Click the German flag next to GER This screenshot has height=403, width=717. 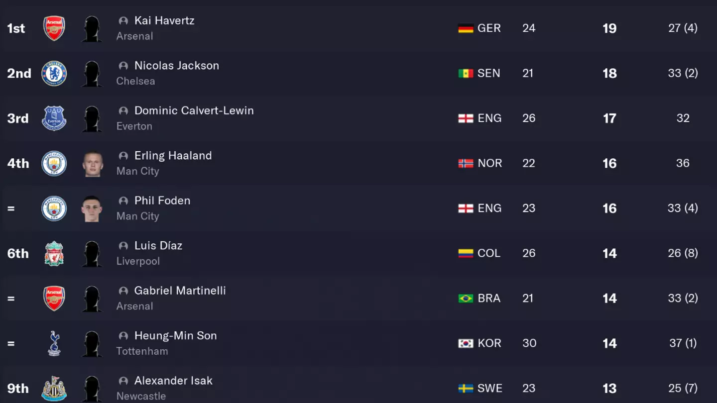pyautogui.click(x=466, y=28)
